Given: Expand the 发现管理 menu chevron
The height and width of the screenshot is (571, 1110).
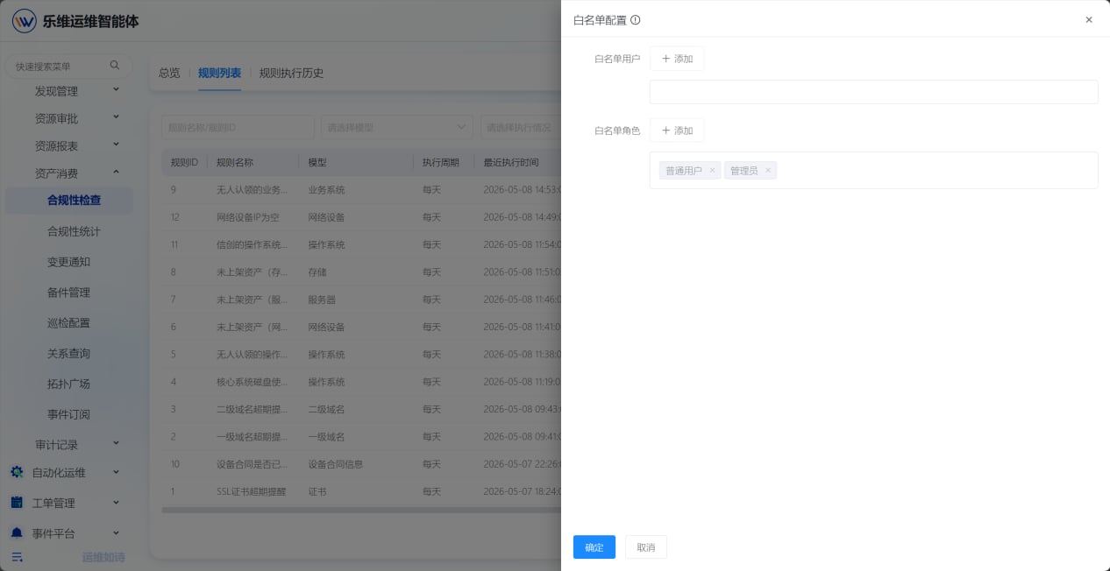Looking at the screenshot, I should [116, 90].
